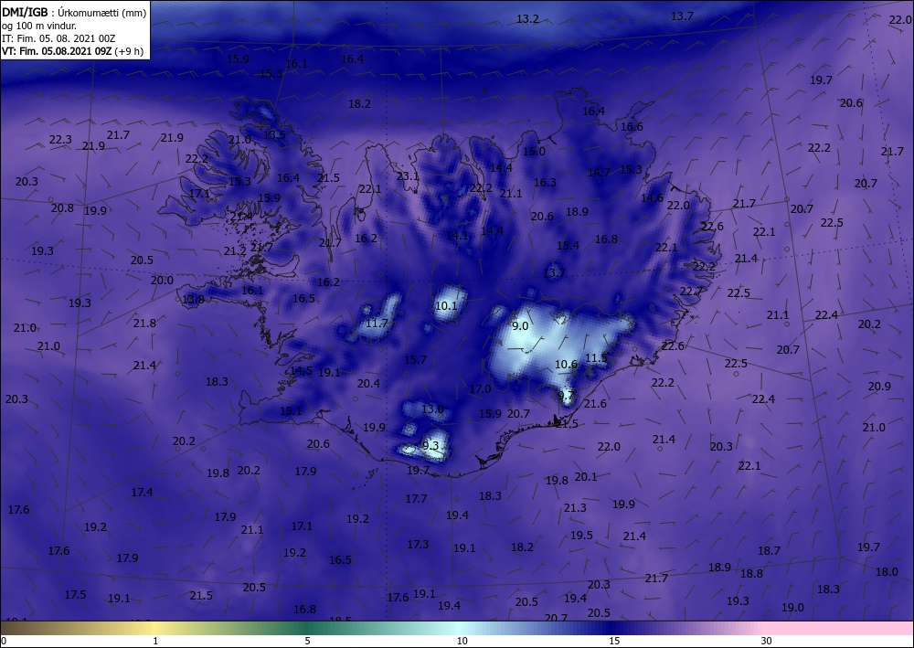Image resolution: width=914 pixels, height=648 pixels.
Task: Click the color scale label "5"
Action: pos(307,641)
